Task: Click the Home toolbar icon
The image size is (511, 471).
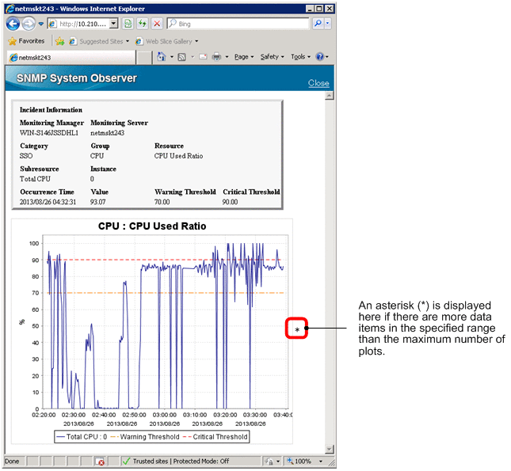Action: (162, 57)
